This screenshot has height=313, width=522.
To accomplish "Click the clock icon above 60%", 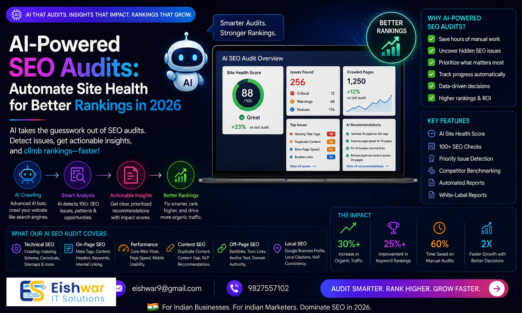I will click(x=439, y=228).
